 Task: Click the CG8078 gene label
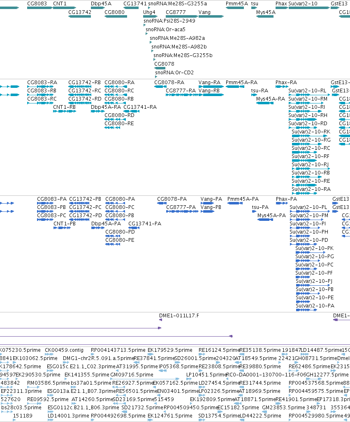click(164, 64)
